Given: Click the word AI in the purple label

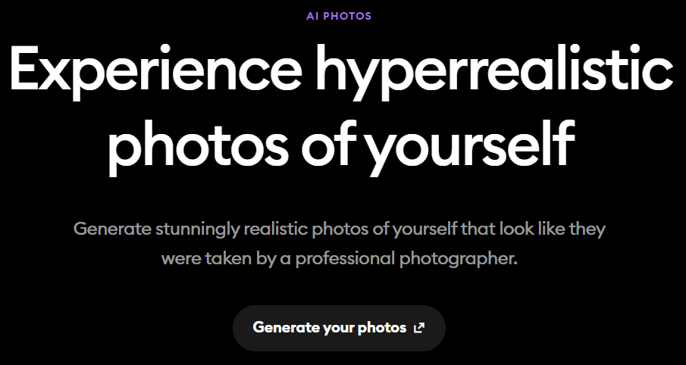Looking at the screenshot, I should pos(312,16).
